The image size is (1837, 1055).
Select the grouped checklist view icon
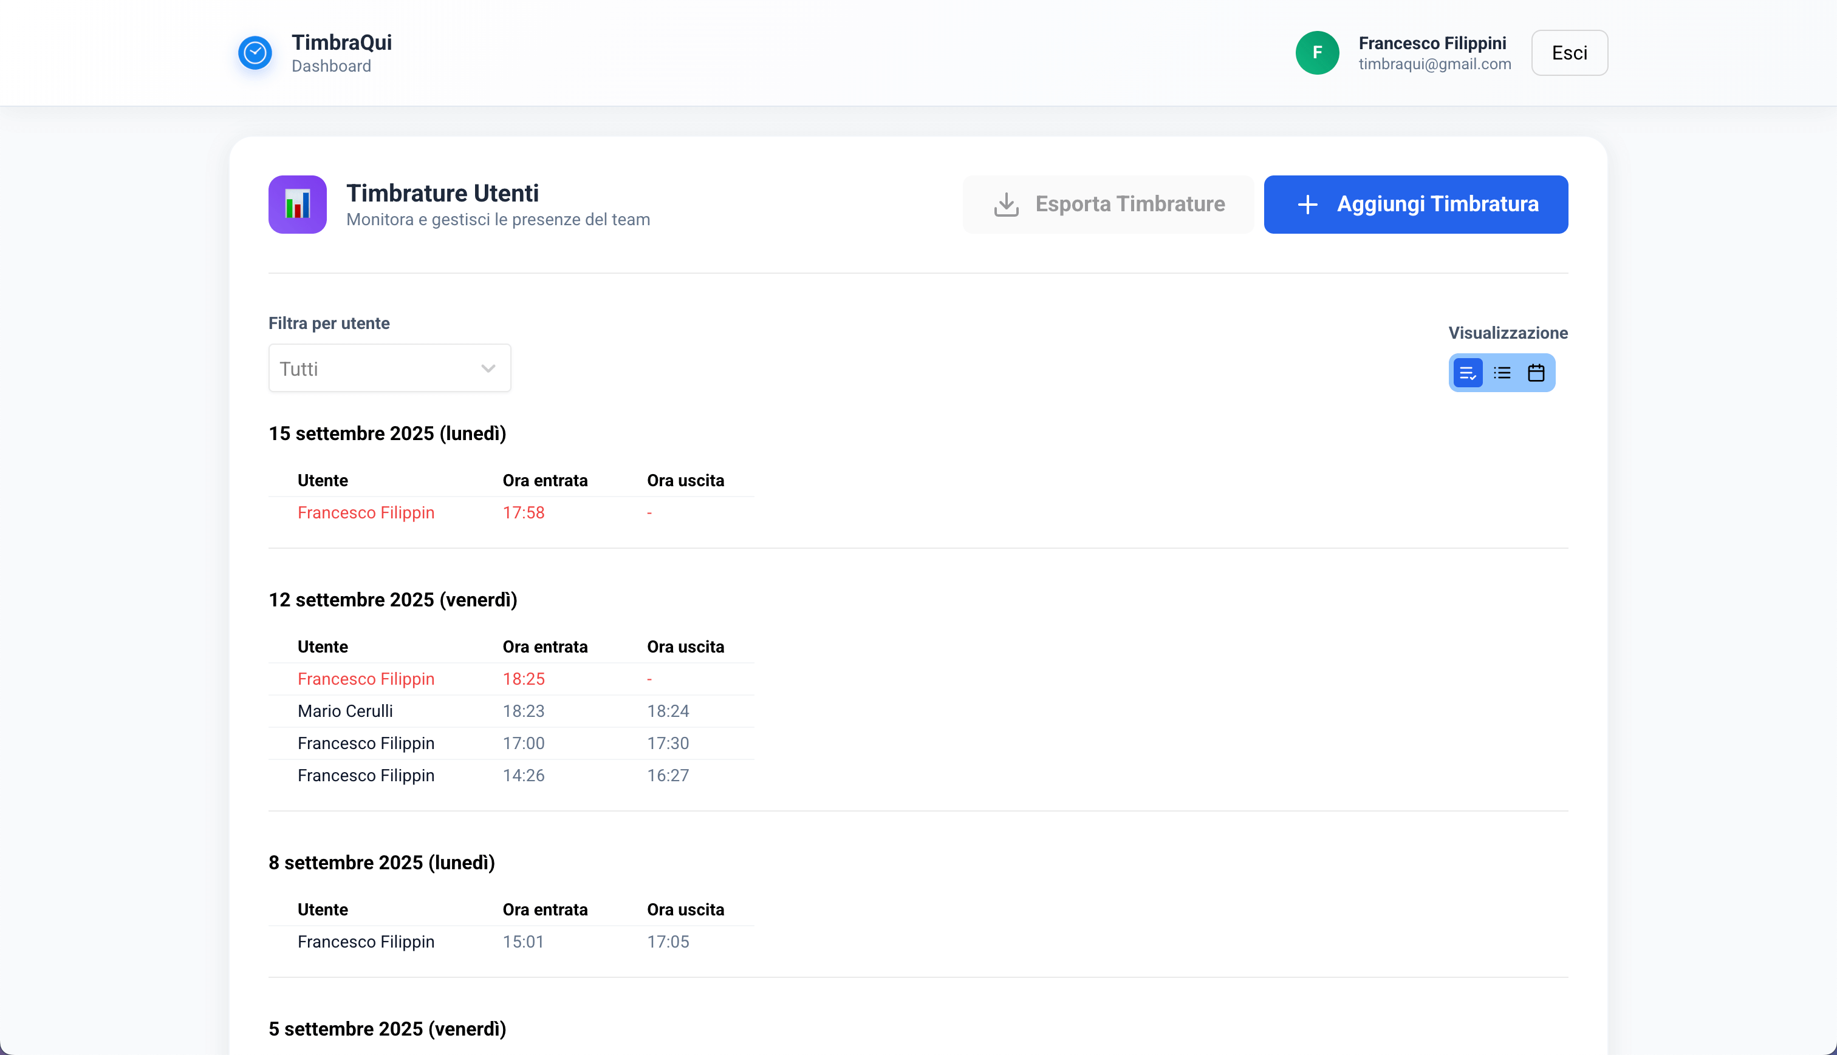click(1467, 373)
